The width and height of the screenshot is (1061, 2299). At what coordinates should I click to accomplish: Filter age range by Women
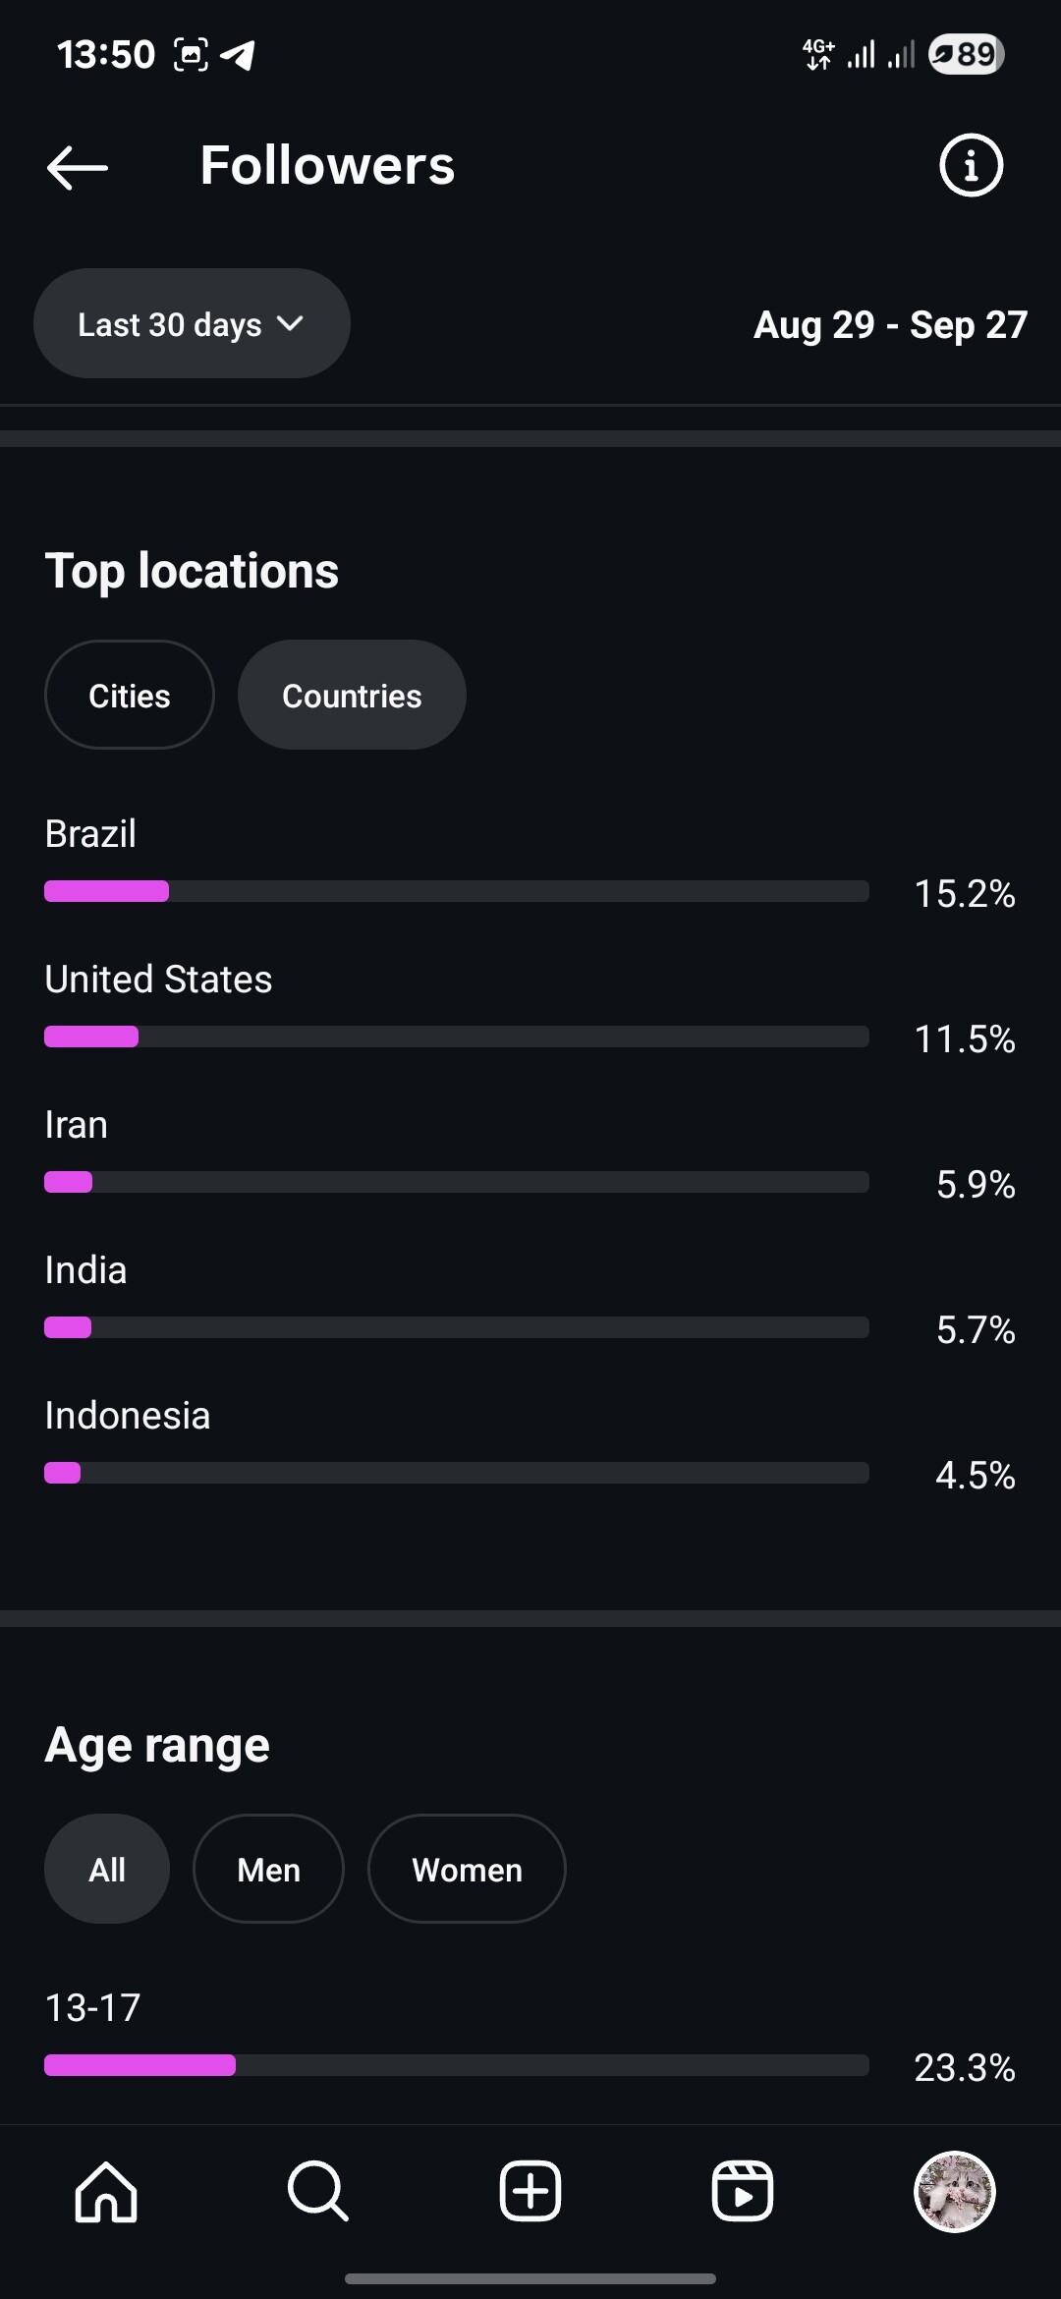point(467,1870)
